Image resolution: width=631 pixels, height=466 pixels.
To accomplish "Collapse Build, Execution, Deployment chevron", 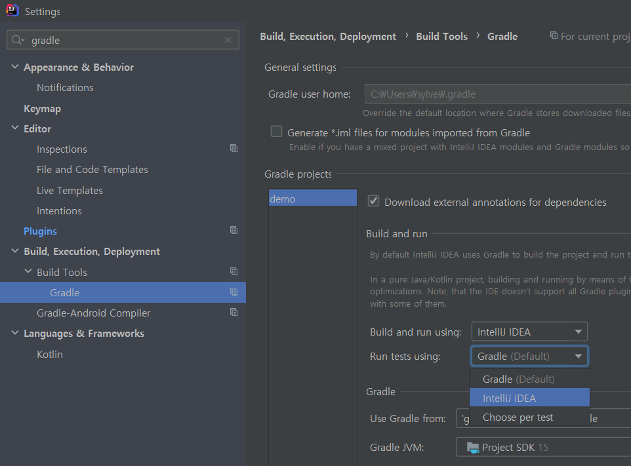I will click(x=15, y=250).
